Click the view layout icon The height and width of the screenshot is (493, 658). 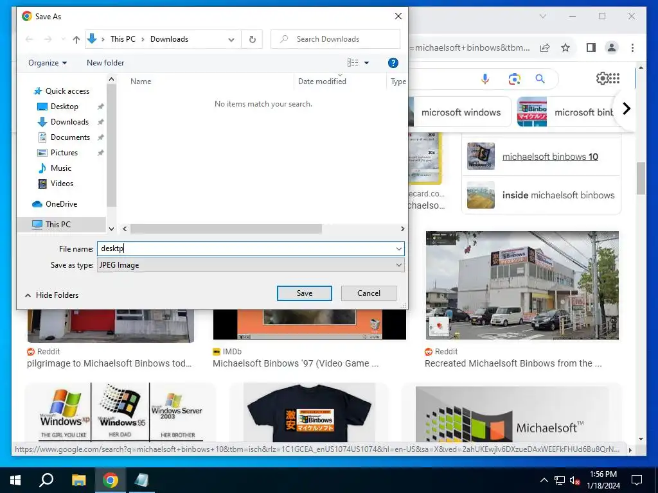[353, 63]
